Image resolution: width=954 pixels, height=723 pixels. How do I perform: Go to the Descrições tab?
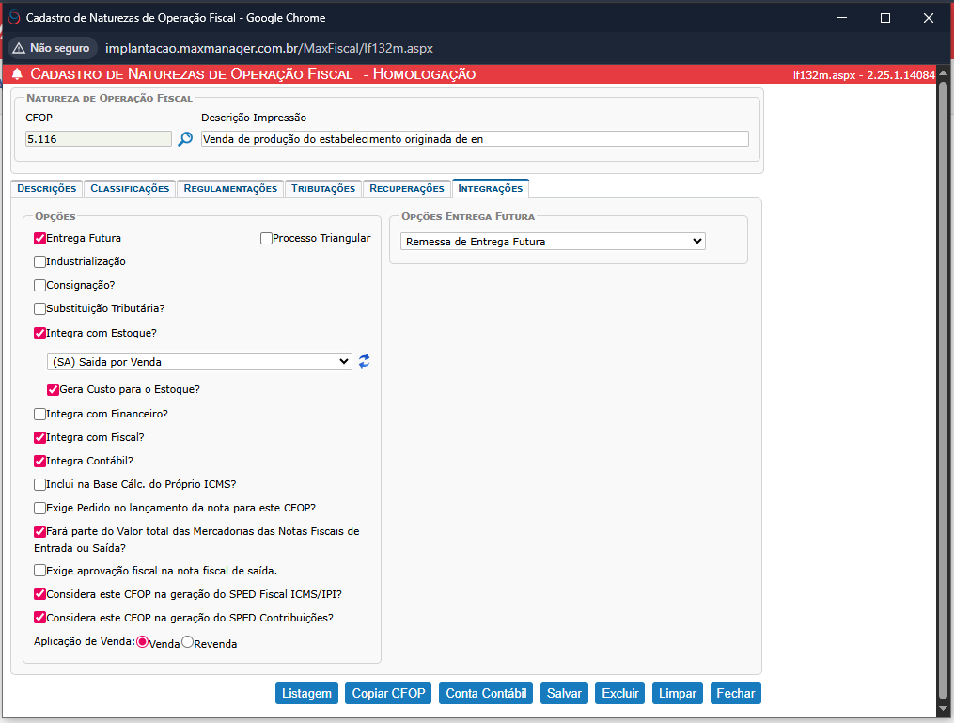pyautogui.click(x=47, y=189)
